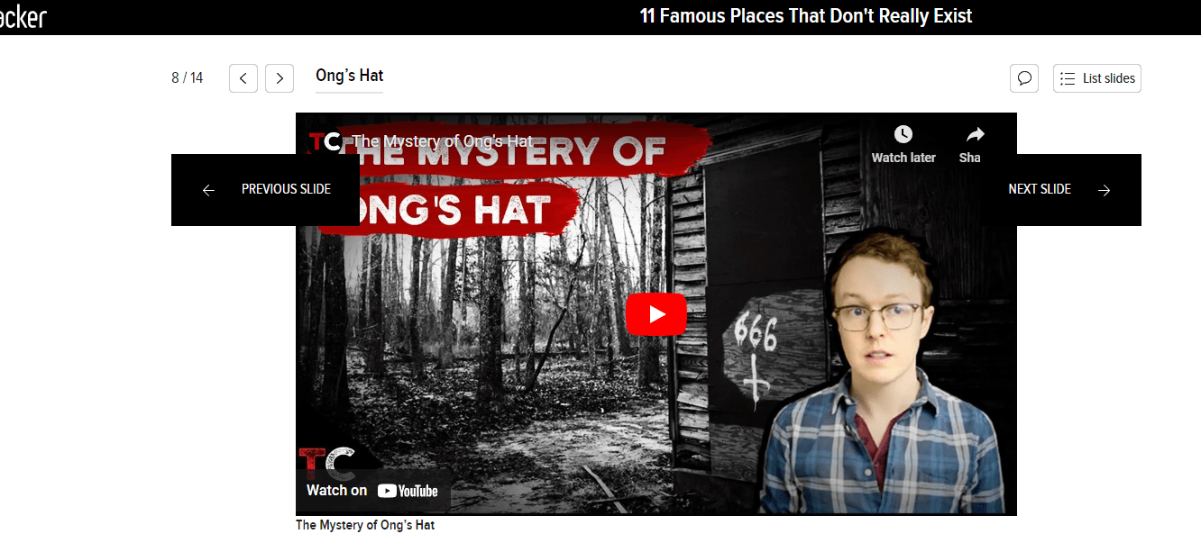Click the Ong's Hat slide title

coord(350,76)
